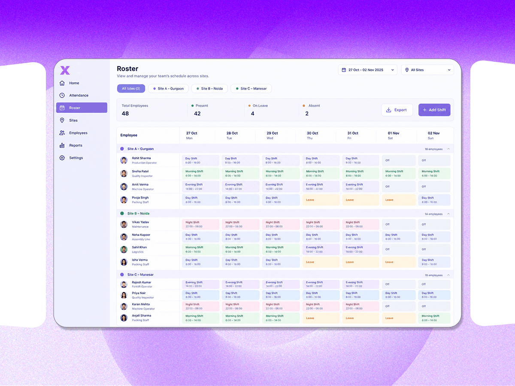Click the Total Employees 48 stat
Screen dimensions: 515x386
pyautogui.click(x=135, y=110)
